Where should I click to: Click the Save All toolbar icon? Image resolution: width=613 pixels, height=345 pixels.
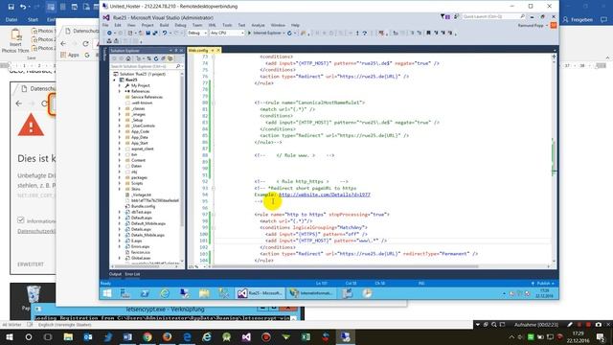coord(155,34)
